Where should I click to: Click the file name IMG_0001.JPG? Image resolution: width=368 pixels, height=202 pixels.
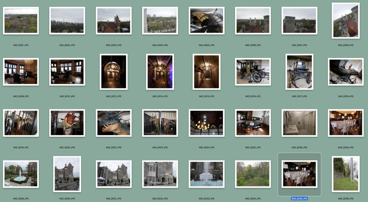(x=21, y=45)
